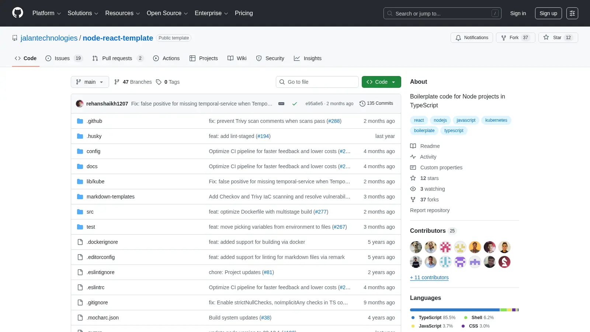View the 135 Commits history
The width and height of the screenshot is (590, 332).
376,103
